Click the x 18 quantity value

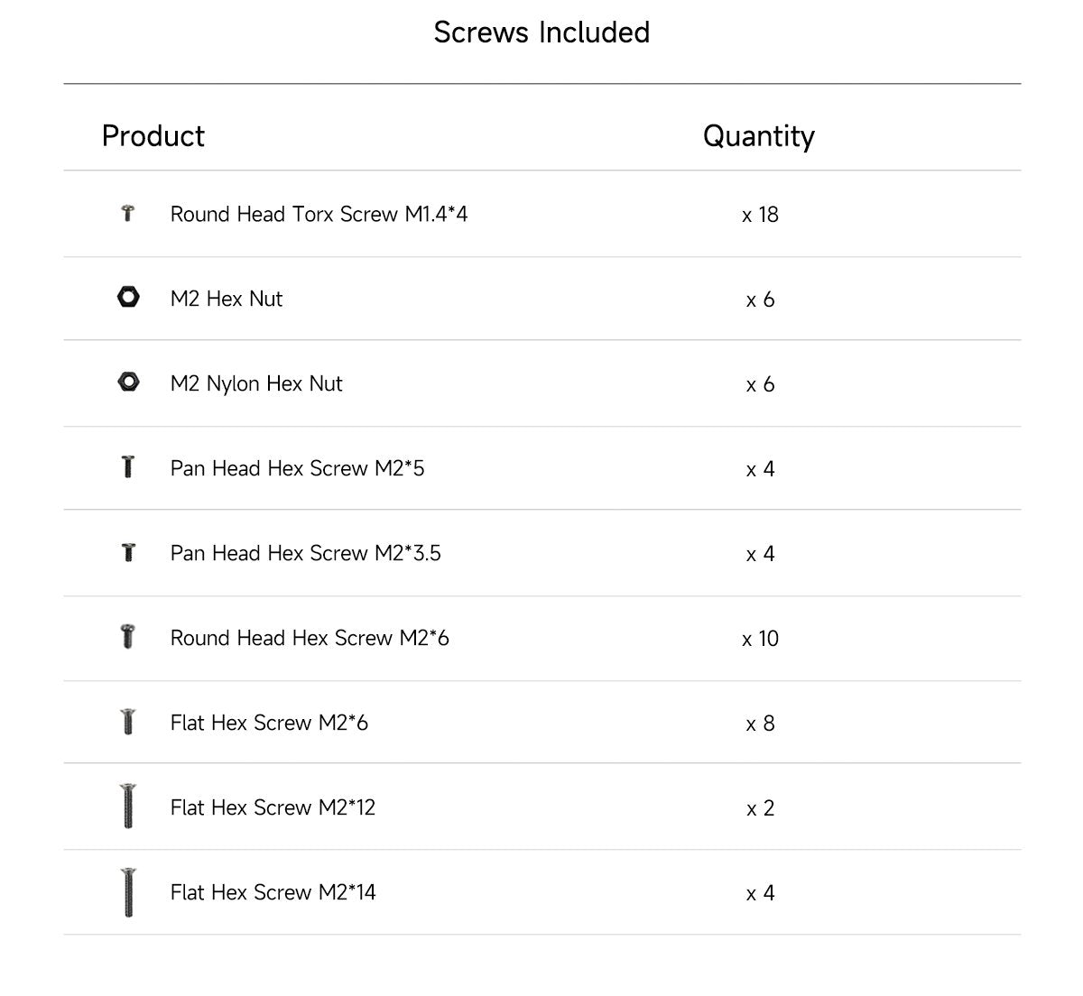[760, 216]
